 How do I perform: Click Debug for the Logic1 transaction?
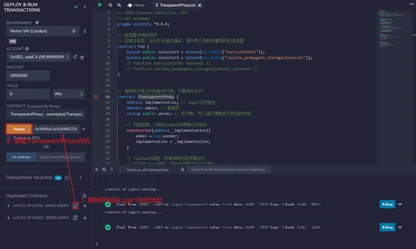pyautogui.click(x=387, y=204)
